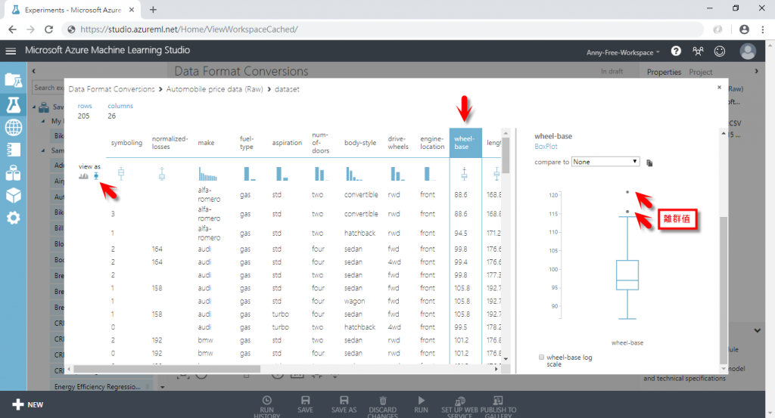Reload the browser page
Image resolution: width=775 pixels, height=418 pixels.
tap(48, 29)
